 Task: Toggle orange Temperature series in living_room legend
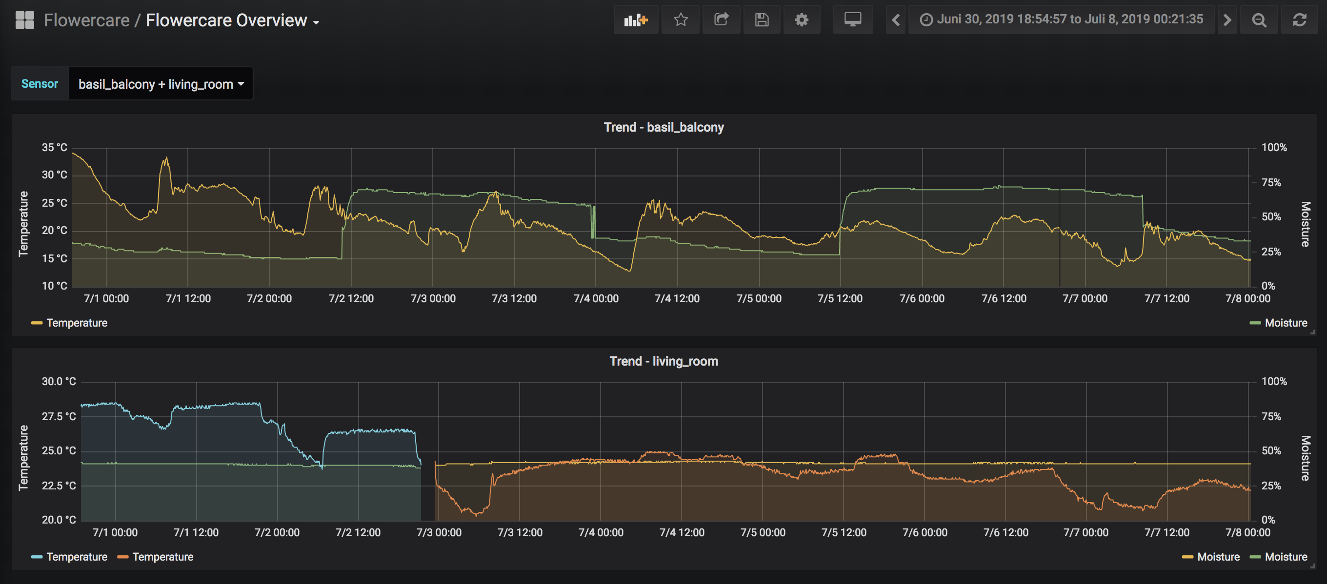pos(162,557)
